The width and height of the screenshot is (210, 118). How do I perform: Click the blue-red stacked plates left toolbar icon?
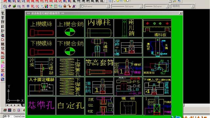coord(3,35)
